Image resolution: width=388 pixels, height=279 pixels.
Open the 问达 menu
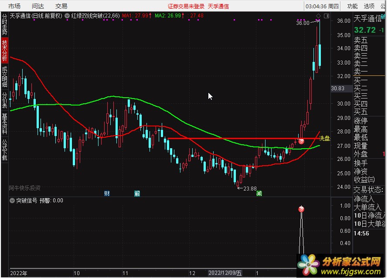37,6
